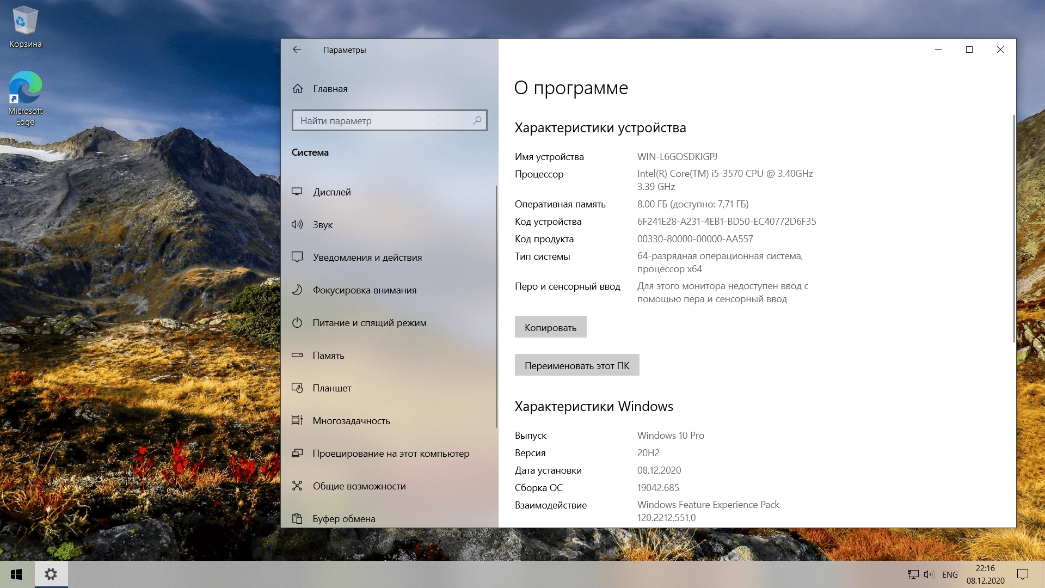Open the Главная home icon

298,89
